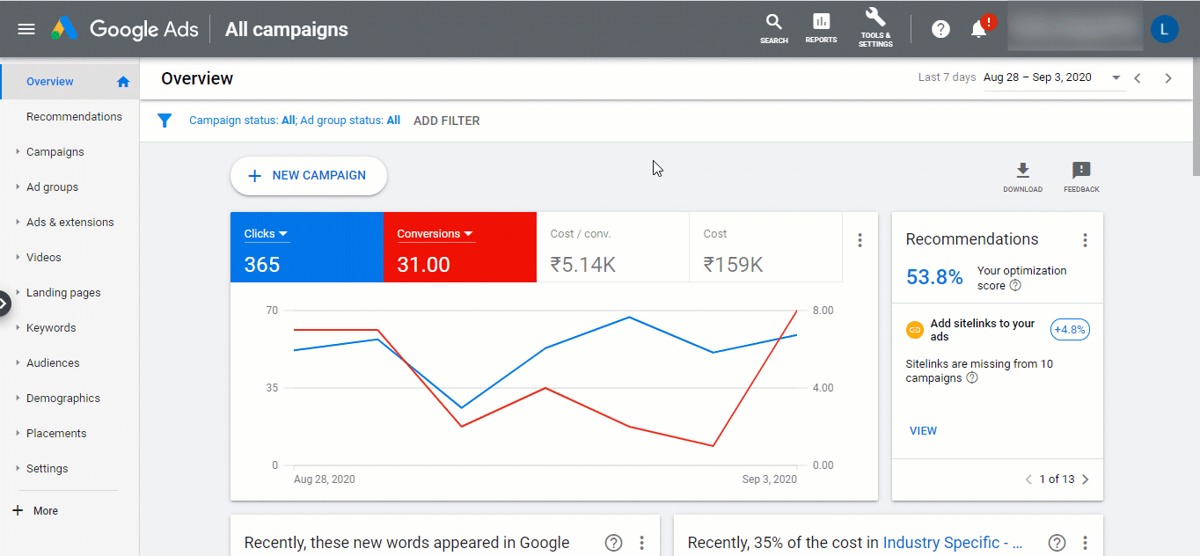Open the notifications bell

click(978, 28)
